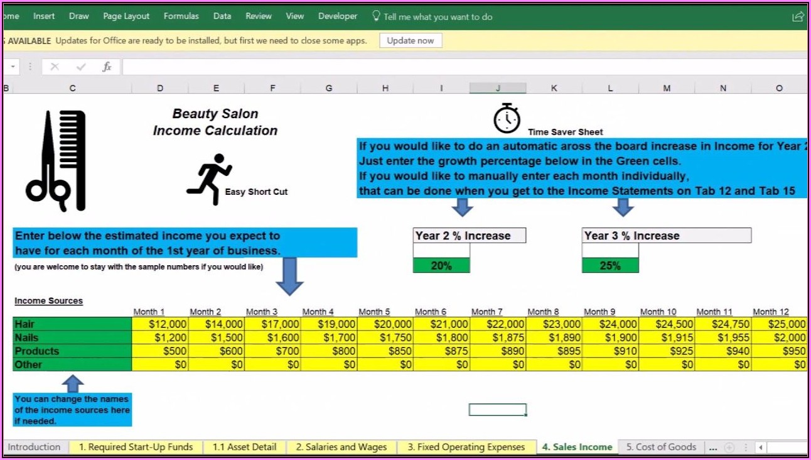Select Products Month 1 value $500
This screenshot has height=460, width=811.
coord(160,351)
